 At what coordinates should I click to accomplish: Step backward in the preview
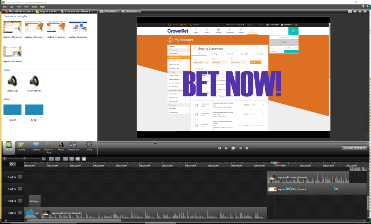point(226,148)
